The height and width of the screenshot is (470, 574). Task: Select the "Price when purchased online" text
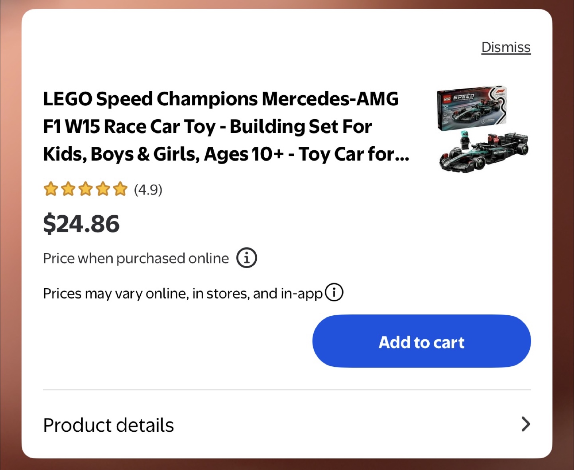[x=136, y=258]
